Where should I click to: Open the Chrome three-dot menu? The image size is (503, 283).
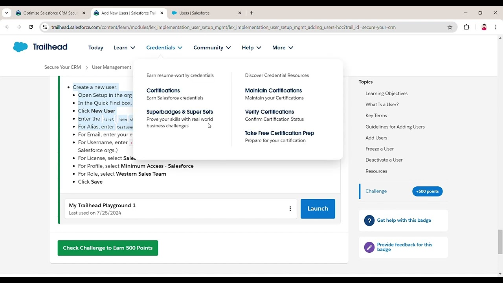click(496, 27)
